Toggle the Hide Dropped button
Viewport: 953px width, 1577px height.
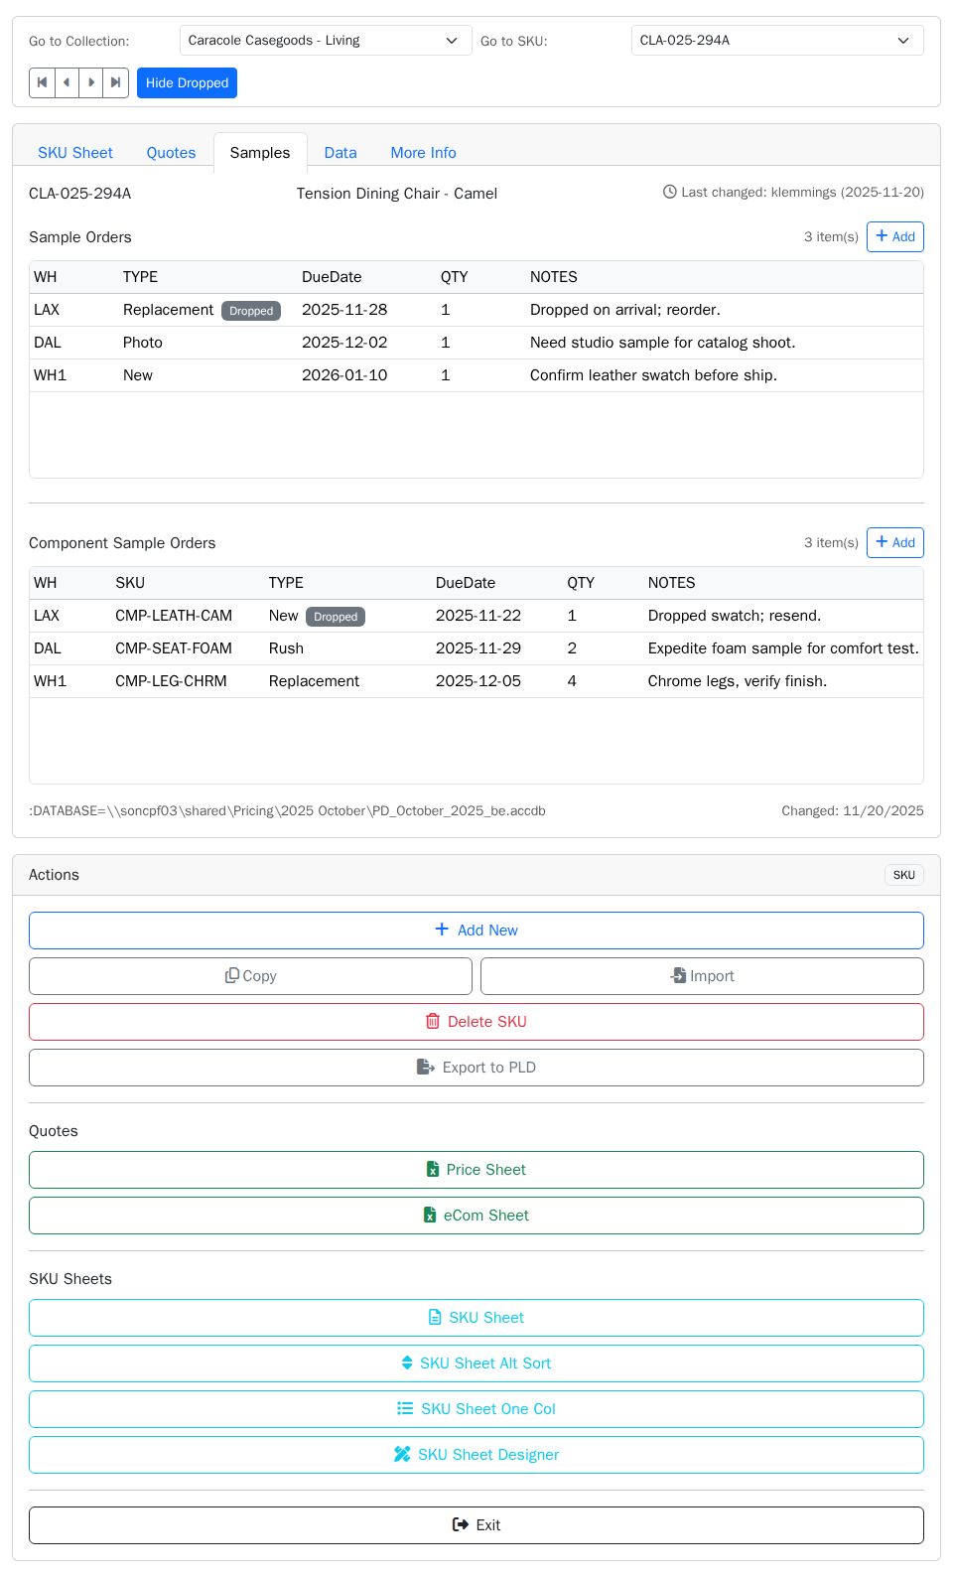187,82
